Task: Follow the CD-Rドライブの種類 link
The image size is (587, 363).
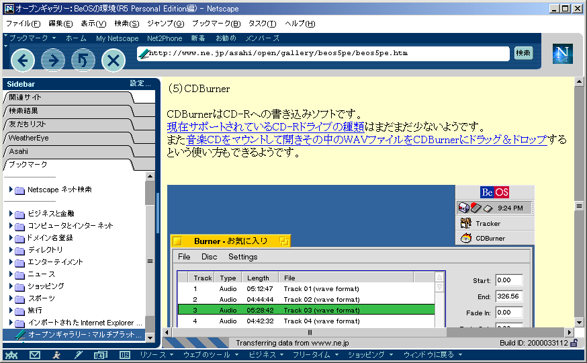Action: pos(265,127)
